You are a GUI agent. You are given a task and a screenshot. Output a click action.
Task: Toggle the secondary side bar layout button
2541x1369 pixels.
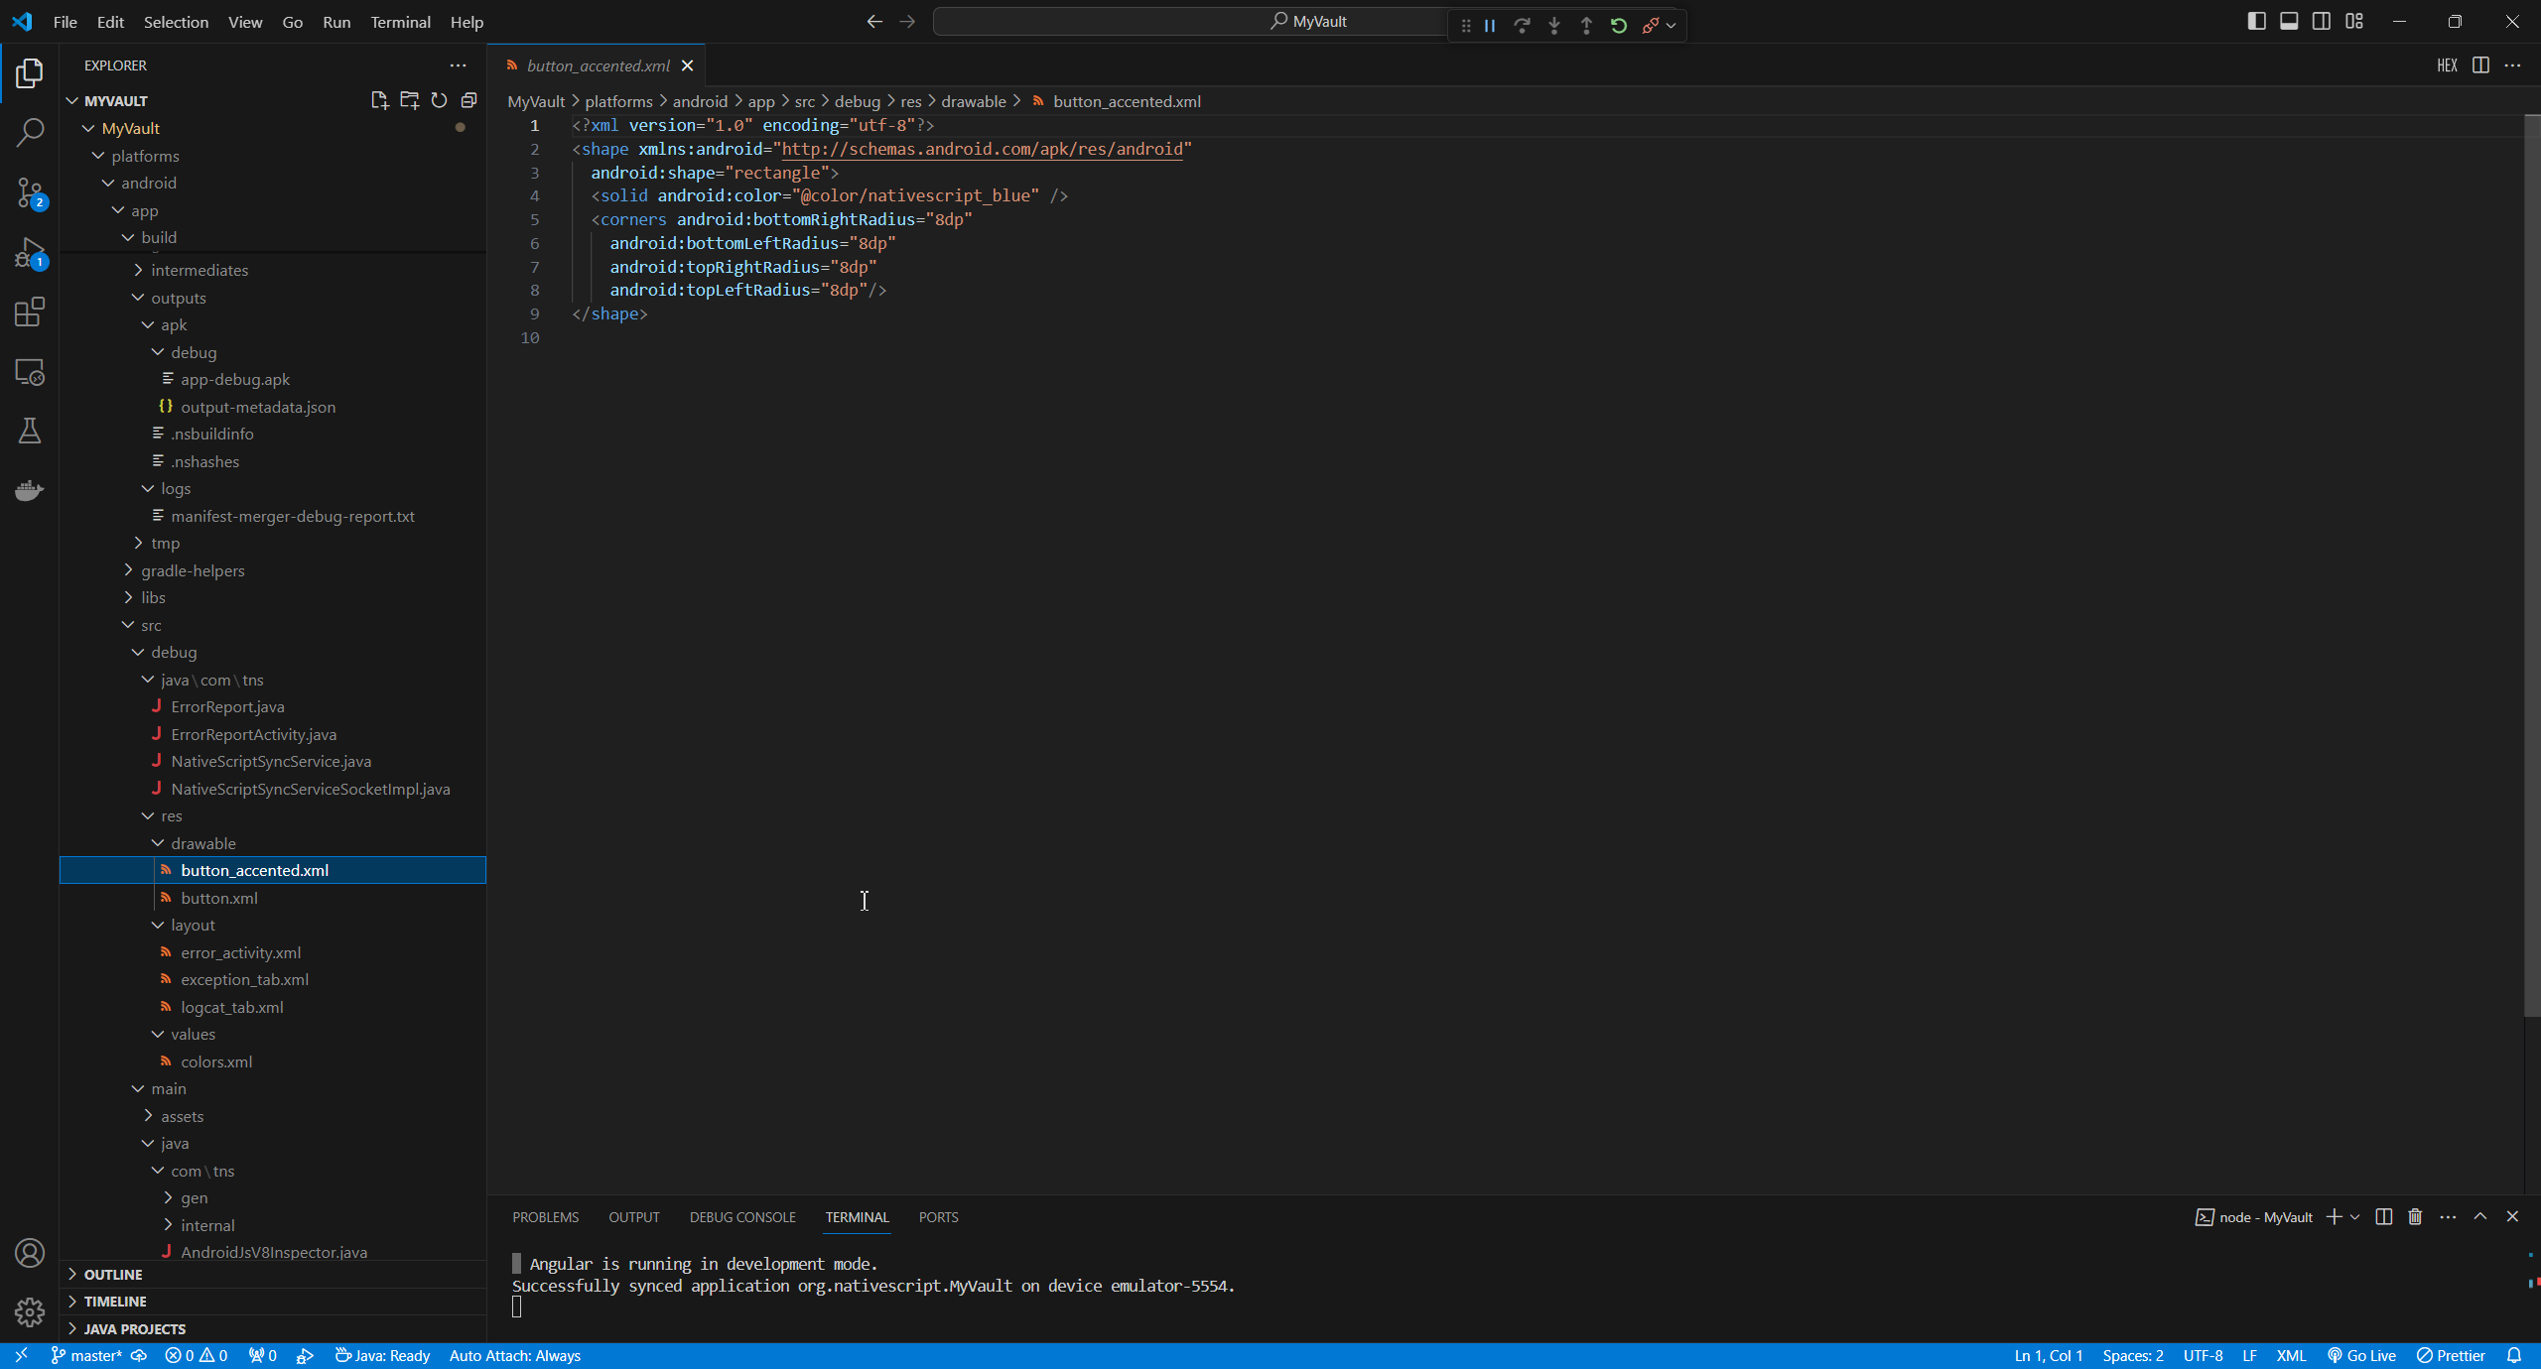pyautogui.click(x=2322, y=22)
